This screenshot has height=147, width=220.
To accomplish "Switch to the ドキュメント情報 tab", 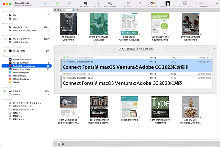I will pos(145,49).
